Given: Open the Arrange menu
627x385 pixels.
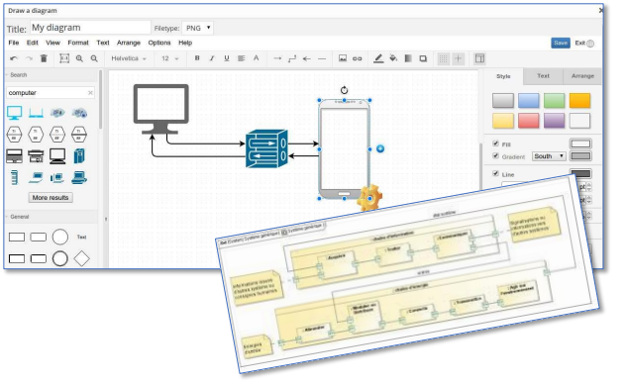Looking at the screenshot, I should (x=129, y=43).
